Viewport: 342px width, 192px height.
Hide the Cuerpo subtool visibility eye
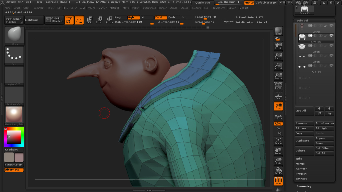pos(331,25)
